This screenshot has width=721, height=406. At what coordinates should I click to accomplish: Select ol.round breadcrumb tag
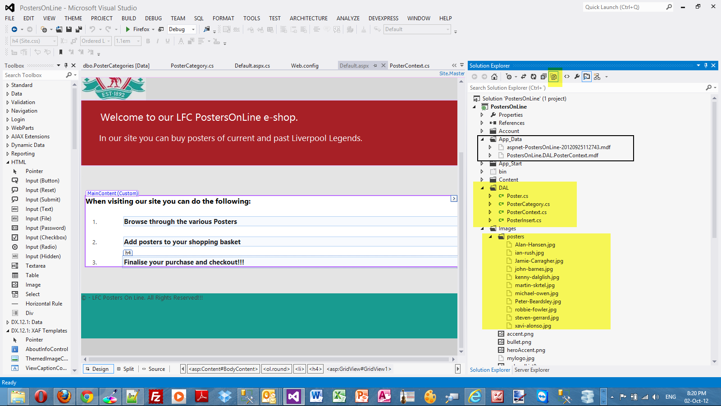coord(277,369)
